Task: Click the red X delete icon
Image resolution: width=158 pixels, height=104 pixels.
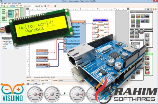Action: point(48,6)
